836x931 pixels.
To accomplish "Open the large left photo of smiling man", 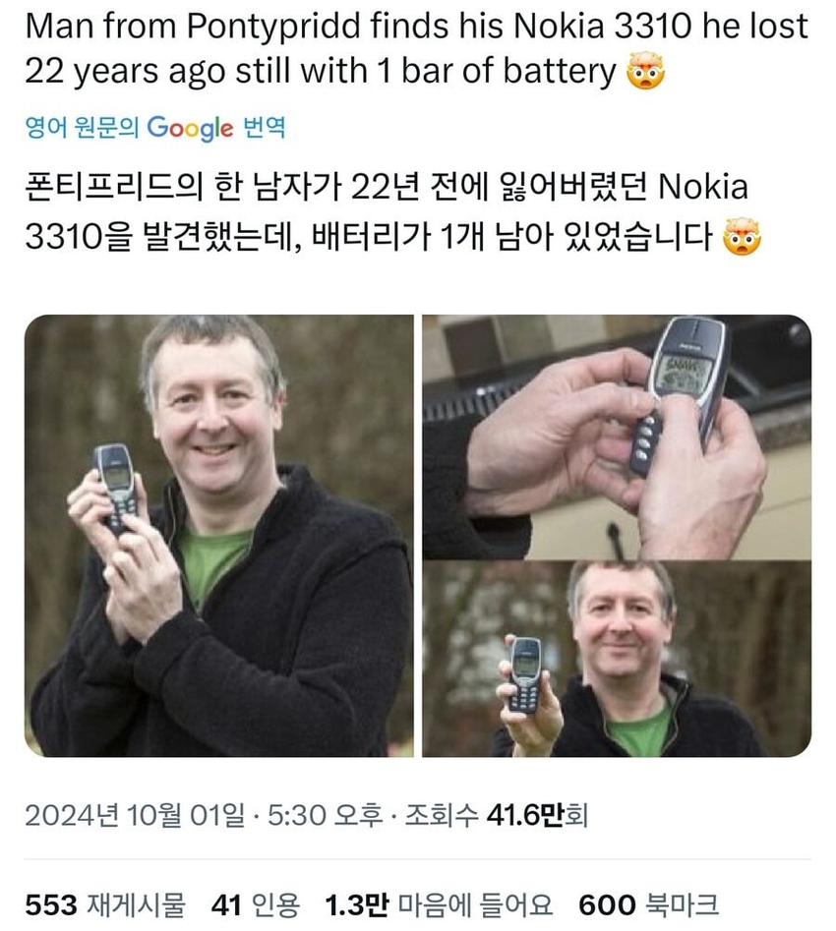I will tap(218, 536).
